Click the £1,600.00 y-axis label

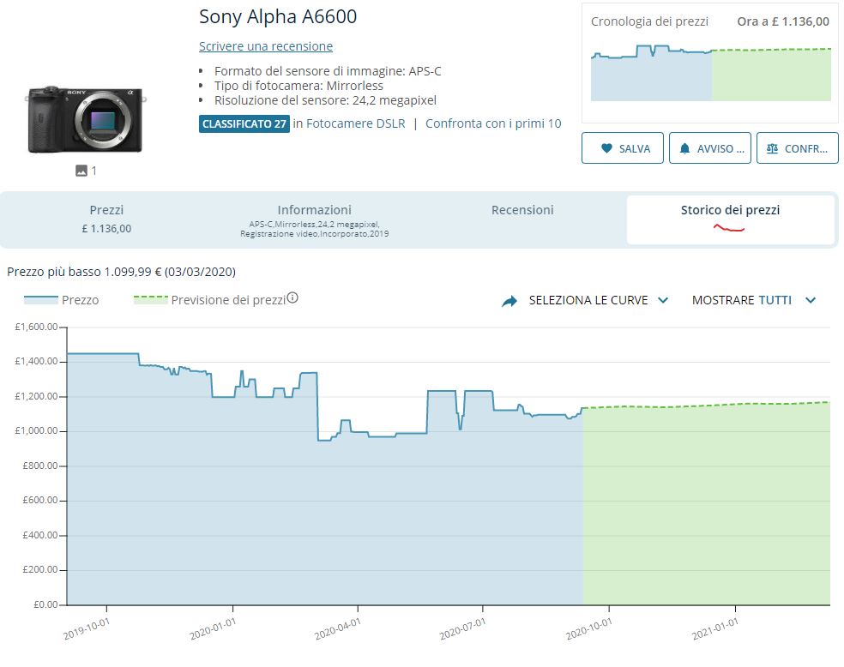point(36,327)
